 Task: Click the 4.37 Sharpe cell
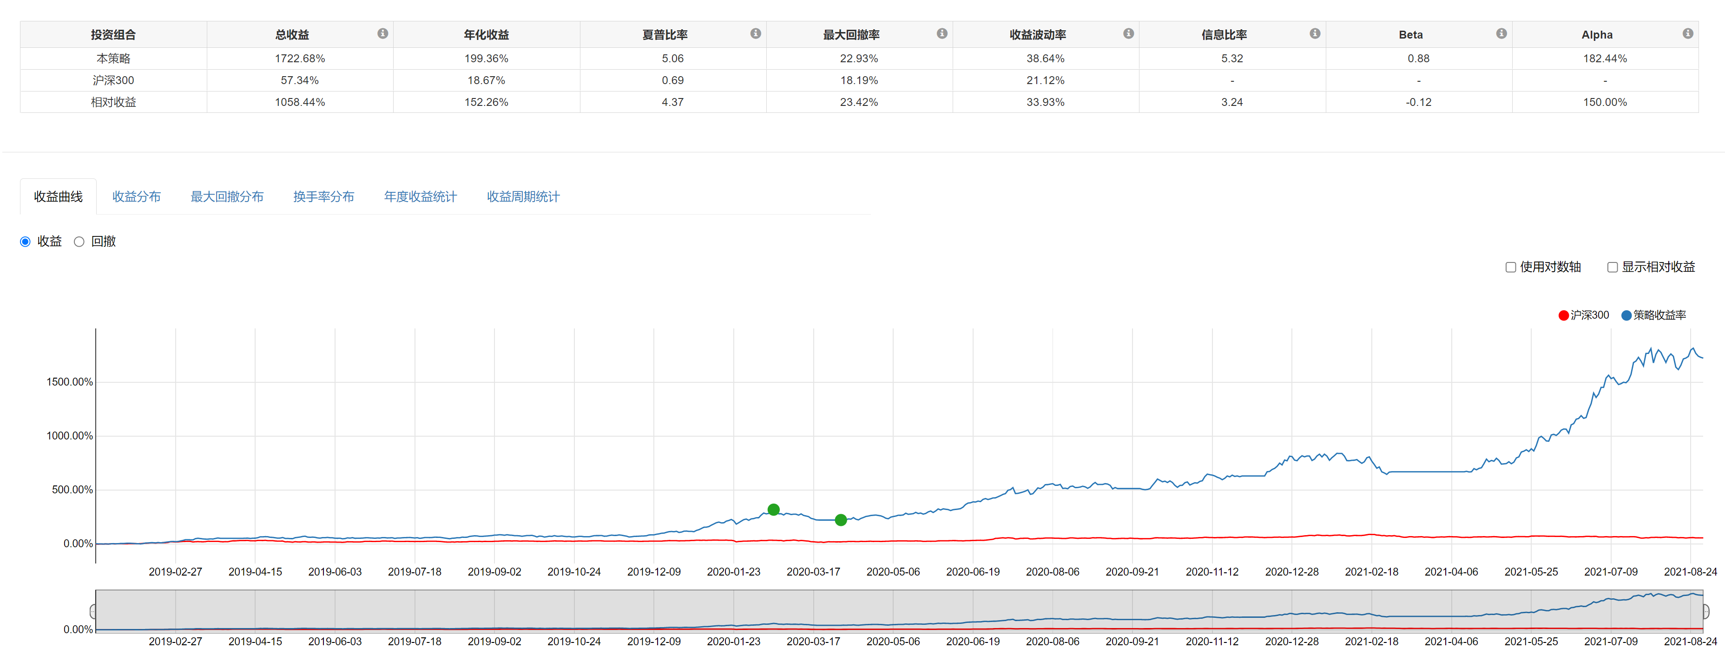[673, 102]
